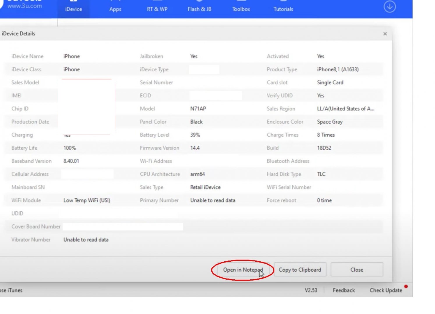
Task: Select the Firmware Version value 14.4
Action: [x=195, y=148]
